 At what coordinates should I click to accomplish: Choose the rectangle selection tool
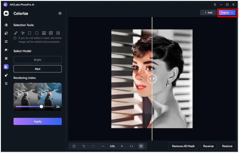[x=30, y=33]
